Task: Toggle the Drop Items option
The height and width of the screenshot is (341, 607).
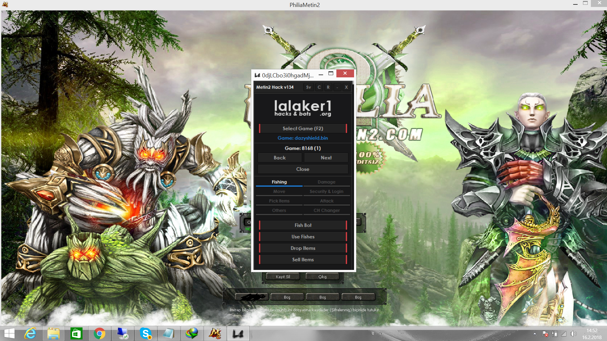Action: tap(303, 248)
